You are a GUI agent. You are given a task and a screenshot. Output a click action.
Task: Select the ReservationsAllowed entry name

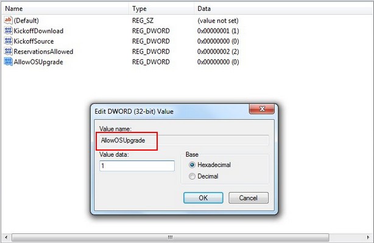(x=43, y=52)
